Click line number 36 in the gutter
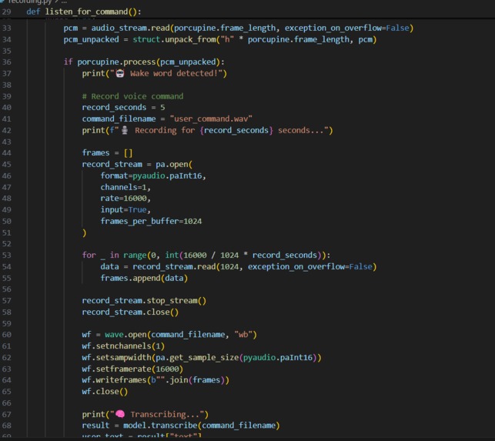Image resolution: width=495 pixels, height=441 pixels. tap(6, 62)
